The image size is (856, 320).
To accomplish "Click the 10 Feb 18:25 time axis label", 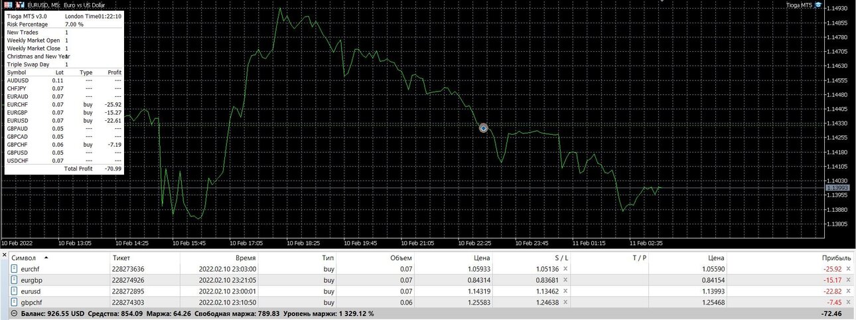I will pos(304,243).
